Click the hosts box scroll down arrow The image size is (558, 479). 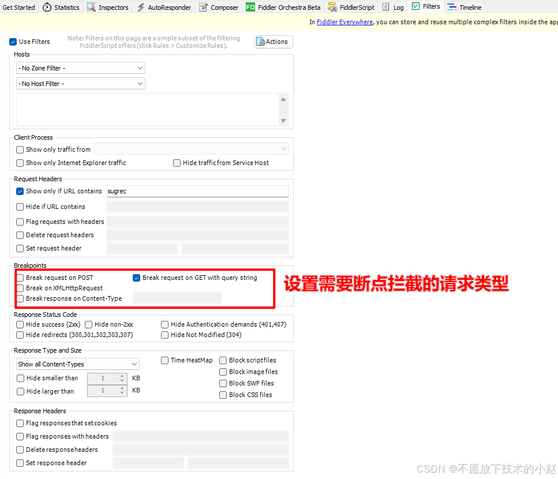tap(283, 121)
